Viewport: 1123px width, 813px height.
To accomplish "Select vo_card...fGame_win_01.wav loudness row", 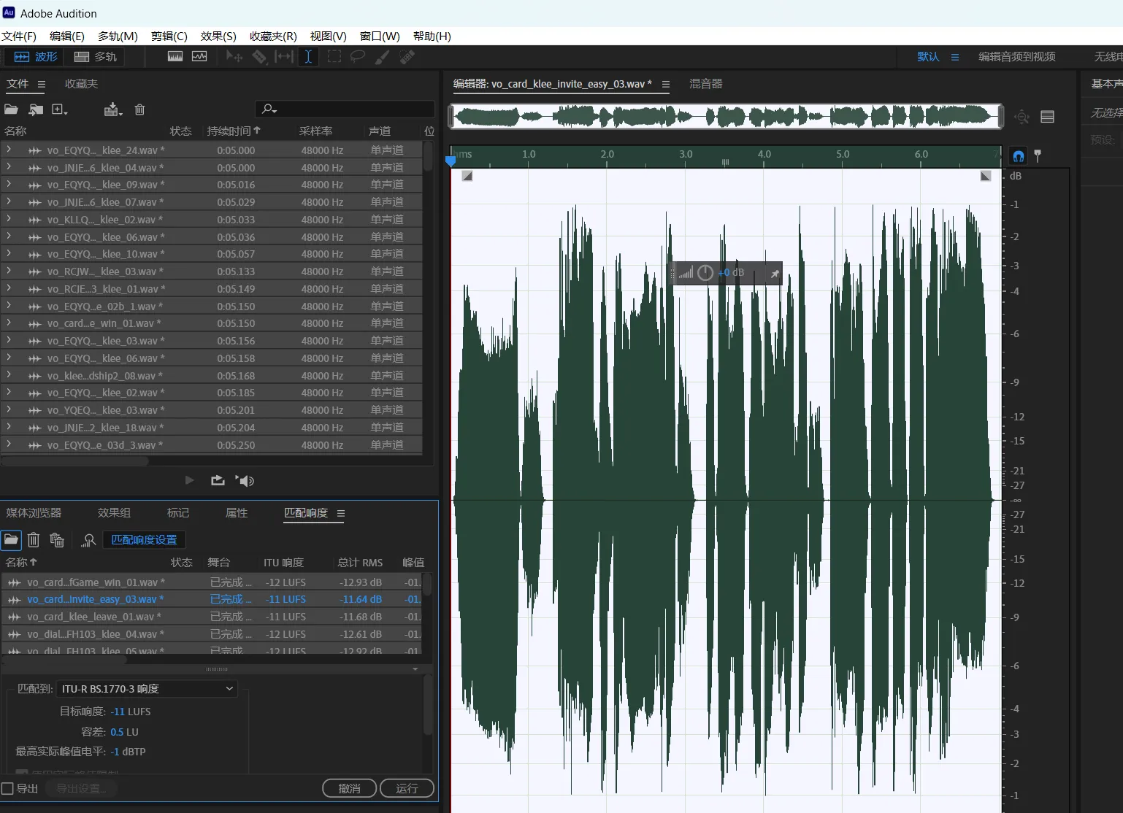I will coord(212,582).
